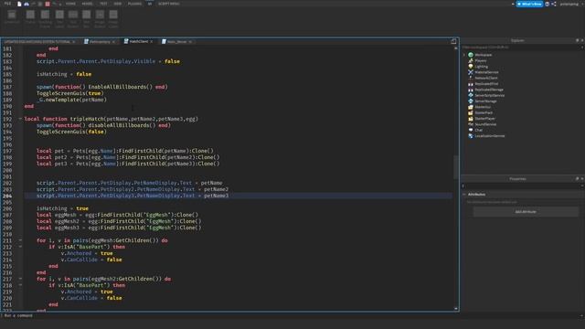The width and height of the screenshot is (585, 329).
Task: Click the Workspace globe icon in Explorer
Action: (x=471, y=55)
